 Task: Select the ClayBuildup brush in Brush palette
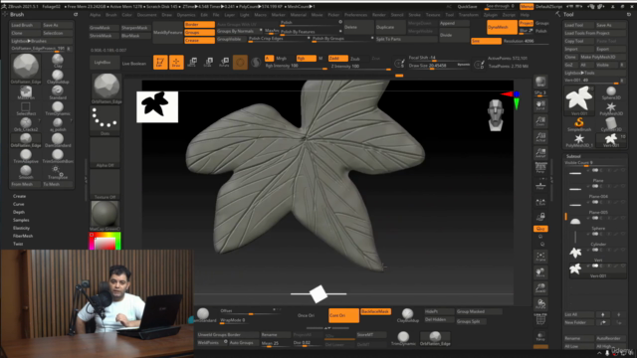pos(58,78)
